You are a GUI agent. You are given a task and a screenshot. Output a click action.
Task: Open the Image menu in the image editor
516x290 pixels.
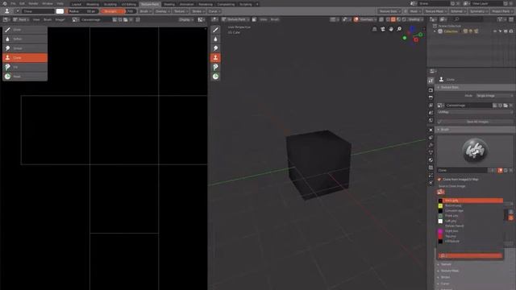click(x=60, y=19)
